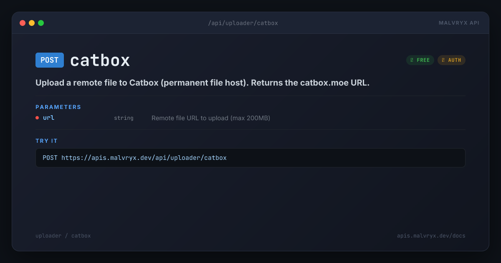Image resolution: width=501 pixels, height=263 pixels.
Task: Click the string type label
Action: click(124, 118)
